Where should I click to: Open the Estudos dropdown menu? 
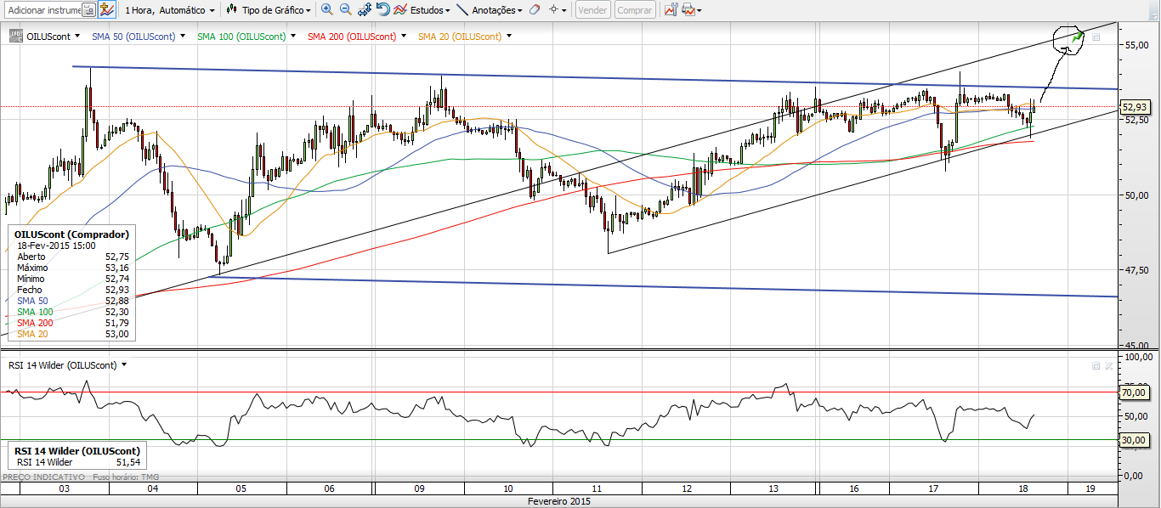430,10
